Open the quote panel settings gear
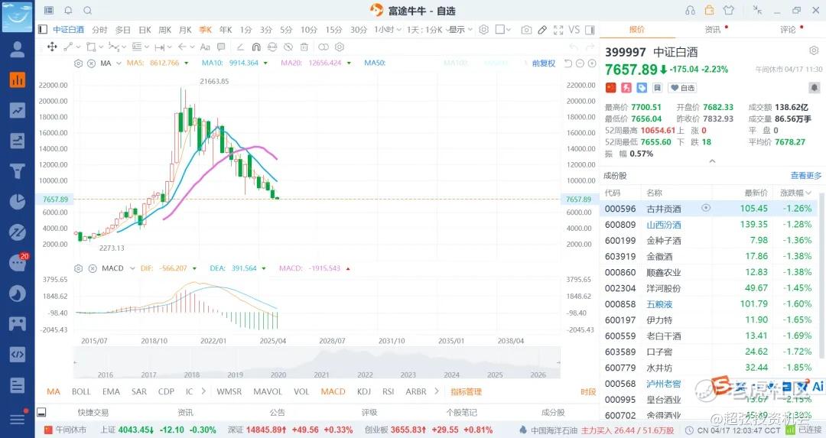 [x=814, y=50]
